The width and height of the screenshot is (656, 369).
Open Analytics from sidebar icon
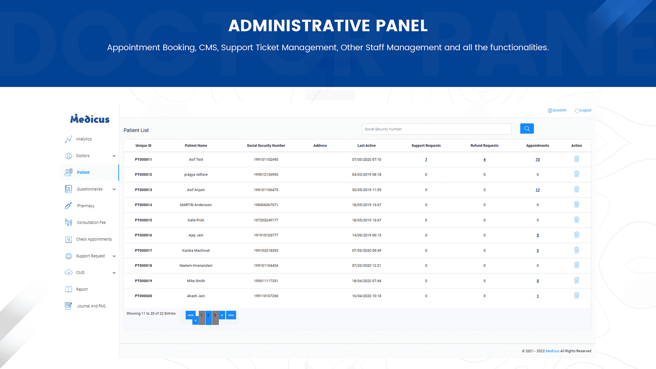tap(69, 139)
